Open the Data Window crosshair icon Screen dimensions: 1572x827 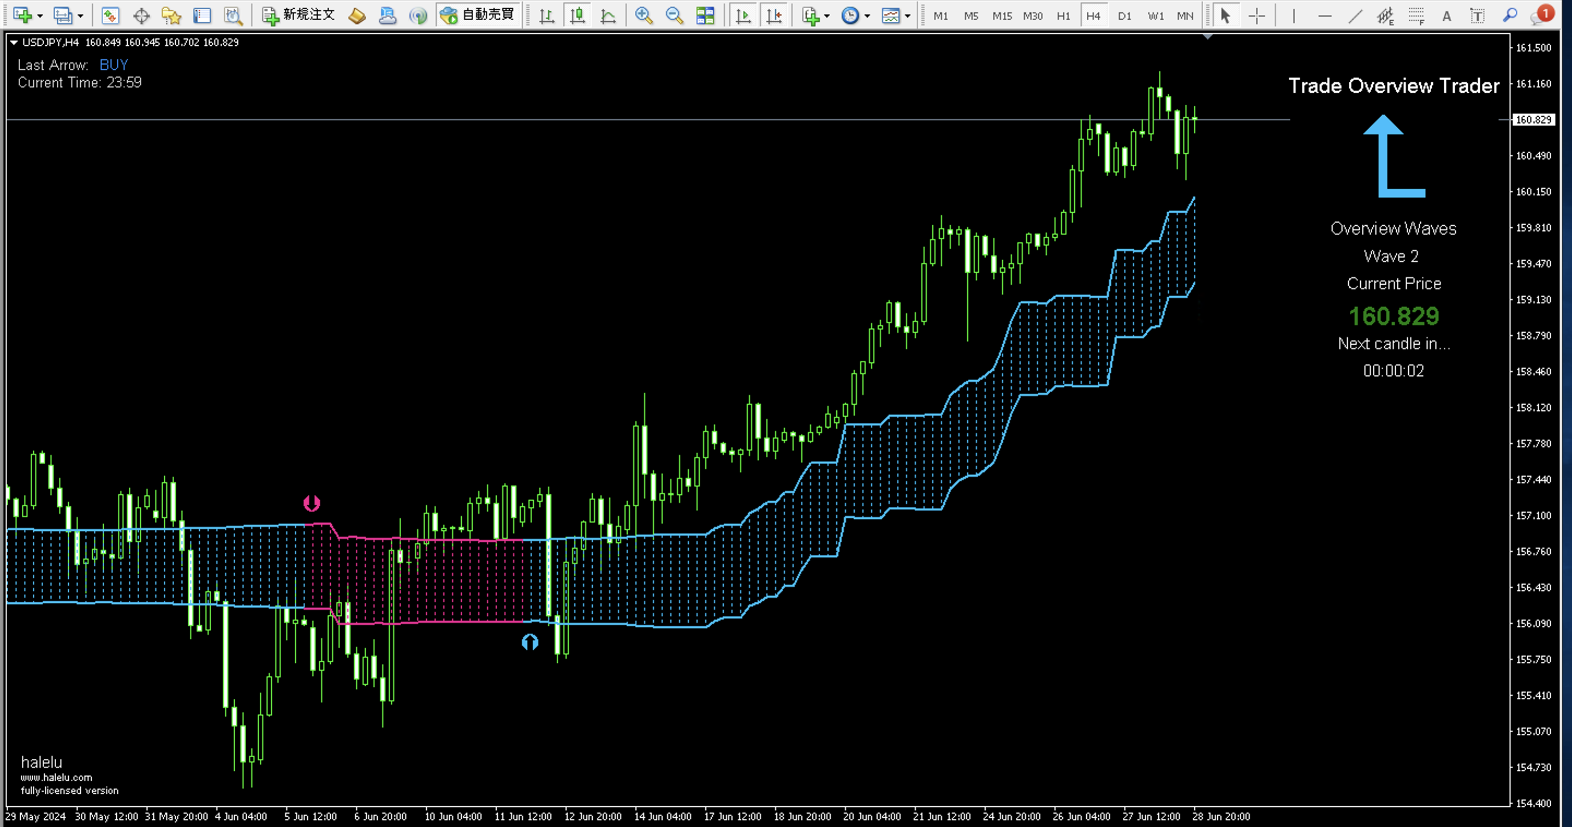[x=141, y=15]
